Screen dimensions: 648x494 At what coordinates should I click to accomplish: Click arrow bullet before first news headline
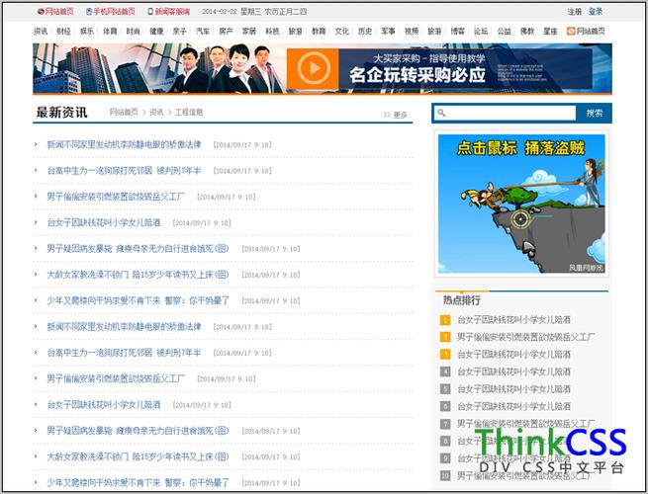37,144
